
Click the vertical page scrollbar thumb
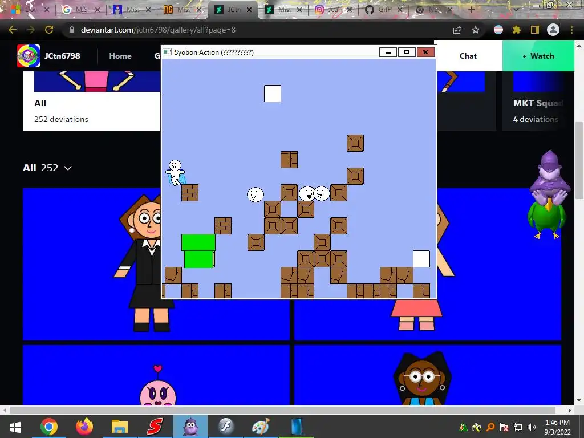[578, 160]
